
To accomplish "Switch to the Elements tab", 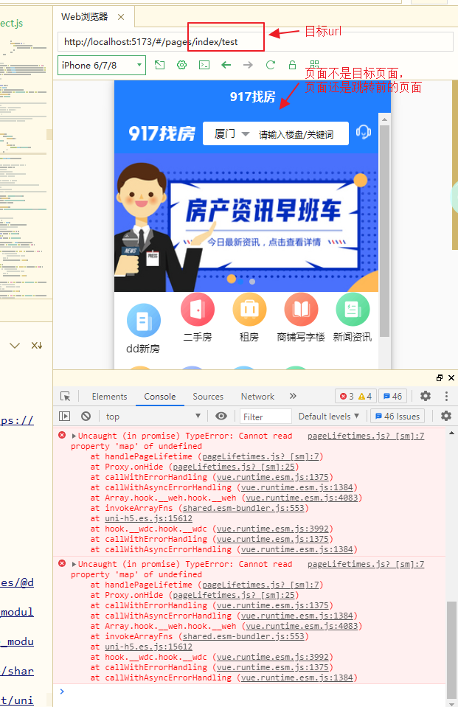I will pos(109,397).
